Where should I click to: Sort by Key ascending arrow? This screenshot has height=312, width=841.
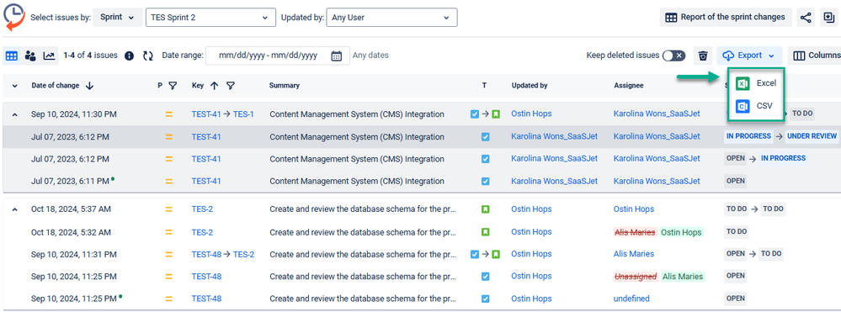(x=214, y=85)
